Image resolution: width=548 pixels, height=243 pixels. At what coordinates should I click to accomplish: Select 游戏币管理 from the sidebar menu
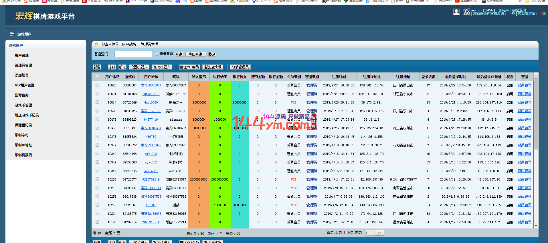click(23, 105)
